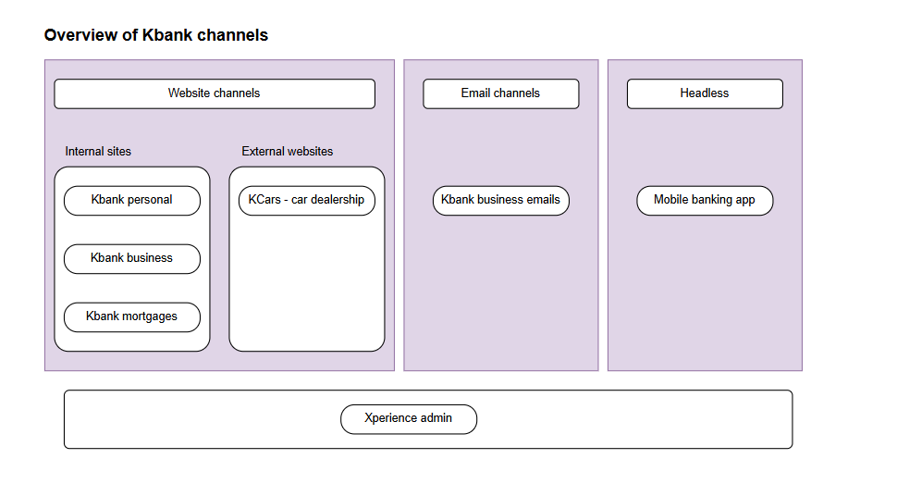This screenshot has height=496, width=897.
Task: Click white space below Kbank mortgages inside container
Action: [x=131, y=341]
